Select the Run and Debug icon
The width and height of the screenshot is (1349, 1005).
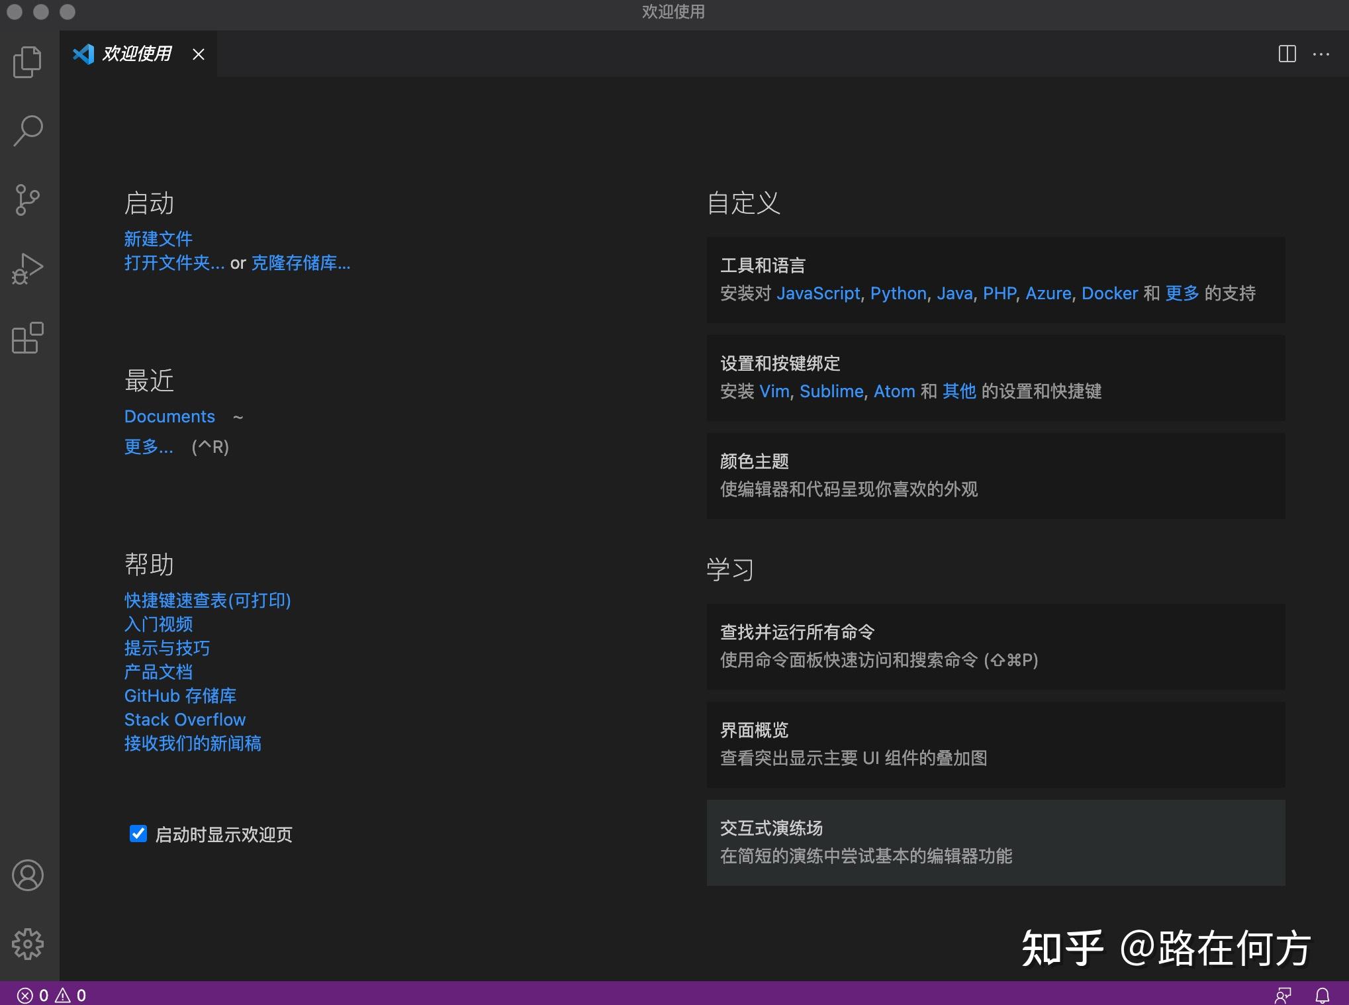[27, 269]
